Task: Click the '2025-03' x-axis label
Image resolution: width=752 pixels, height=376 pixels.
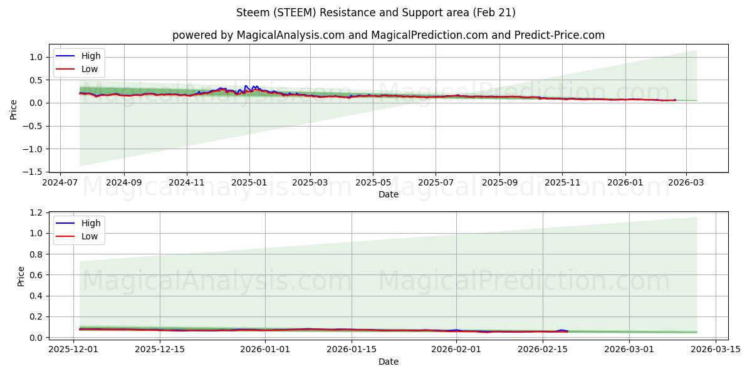Action: (311, 183)
